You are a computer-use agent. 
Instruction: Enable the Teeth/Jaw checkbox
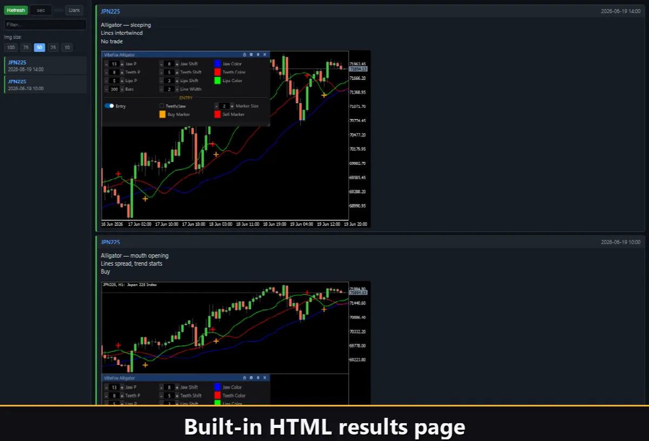[x=162, y=106]
